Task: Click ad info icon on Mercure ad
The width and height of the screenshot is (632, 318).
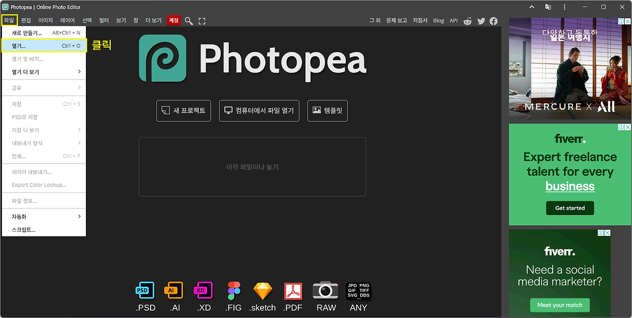Action: (x=621, y=22)
